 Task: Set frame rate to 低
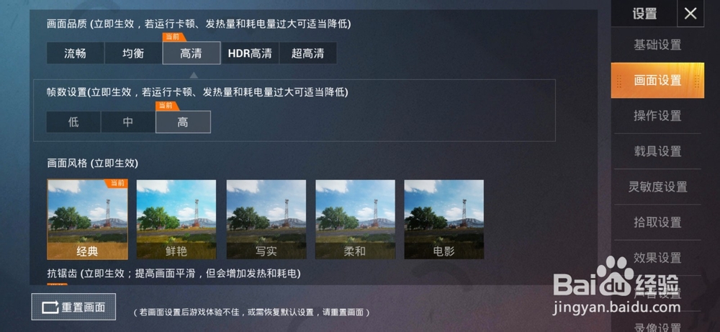(x=73, y=122)
